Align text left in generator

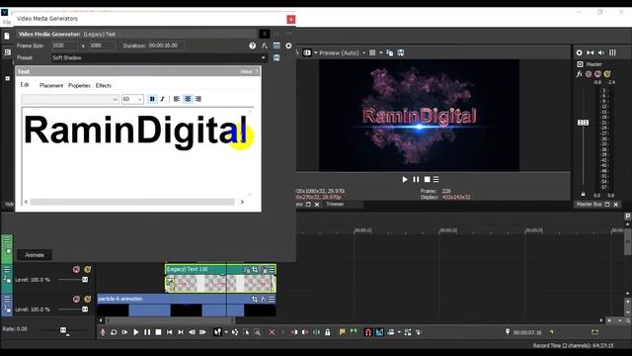click(177, 99)
